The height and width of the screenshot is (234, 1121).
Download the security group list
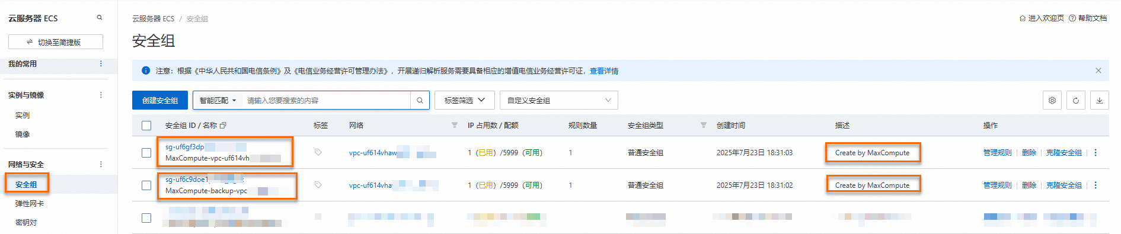[1100, 100]
